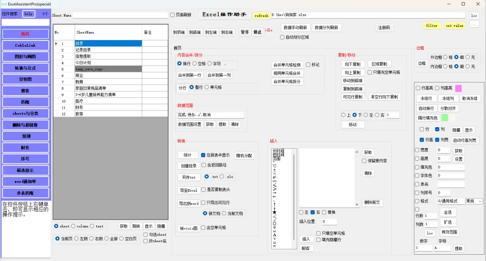Click the help button
The height and width of the screenshot is (261, 486).
[28, 14]
